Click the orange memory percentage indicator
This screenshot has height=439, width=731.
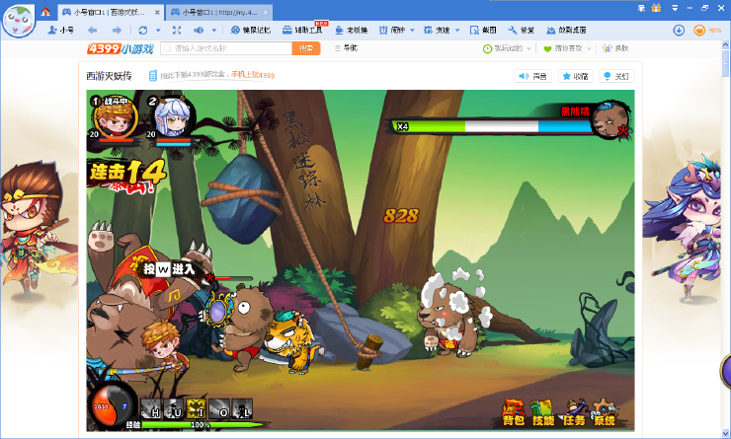pyautogui.click(x=707, y=31)
